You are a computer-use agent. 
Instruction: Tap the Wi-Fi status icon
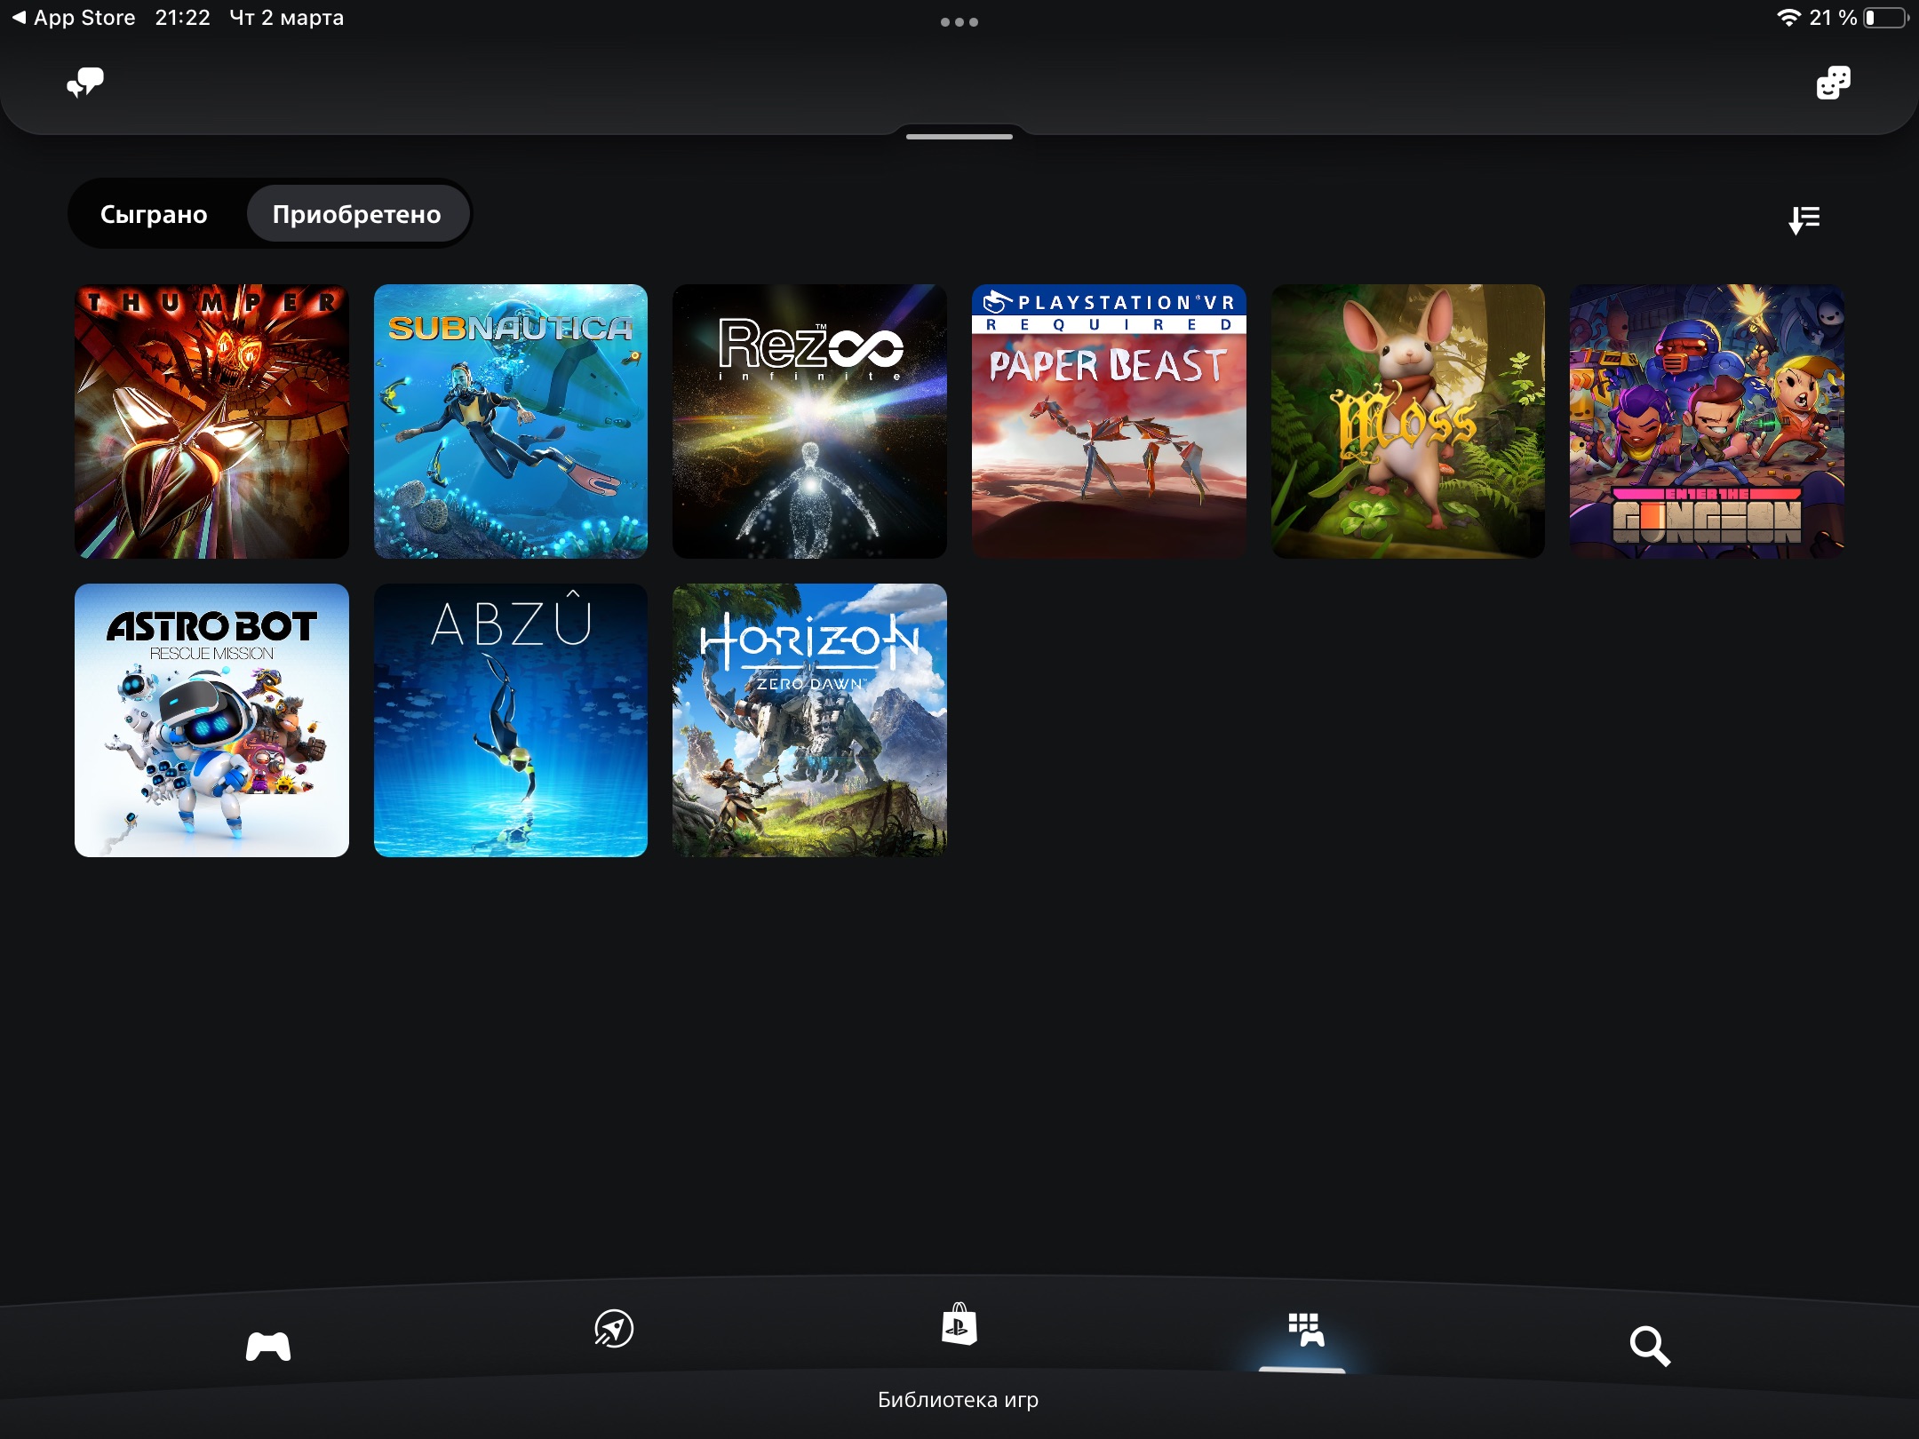click(x=1788, y=17)
